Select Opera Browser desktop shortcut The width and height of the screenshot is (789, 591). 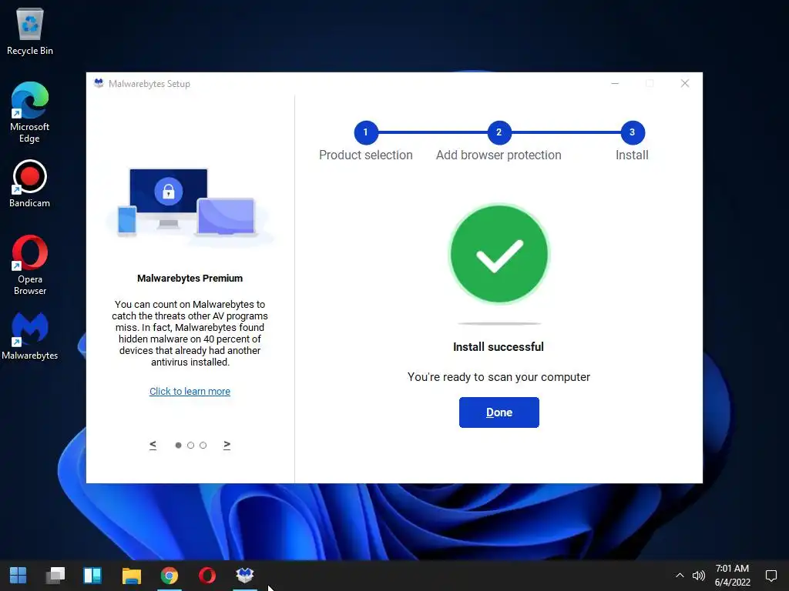tap(30, 265)
